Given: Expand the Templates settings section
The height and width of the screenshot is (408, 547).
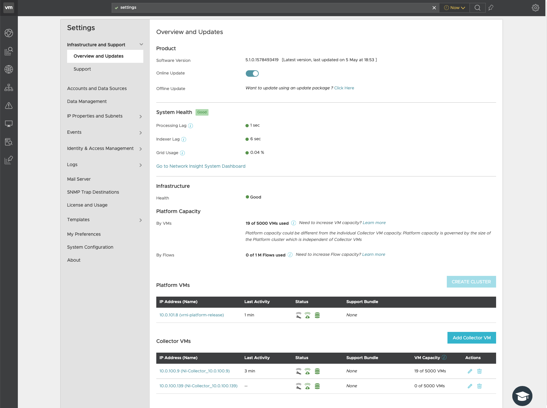Looking at the screenshot, I should pos(141,220).
